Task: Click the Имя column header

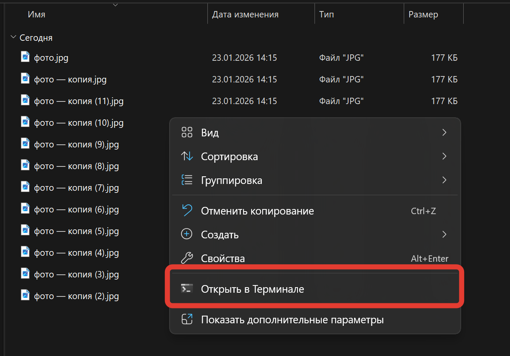Action: point(37,14)
